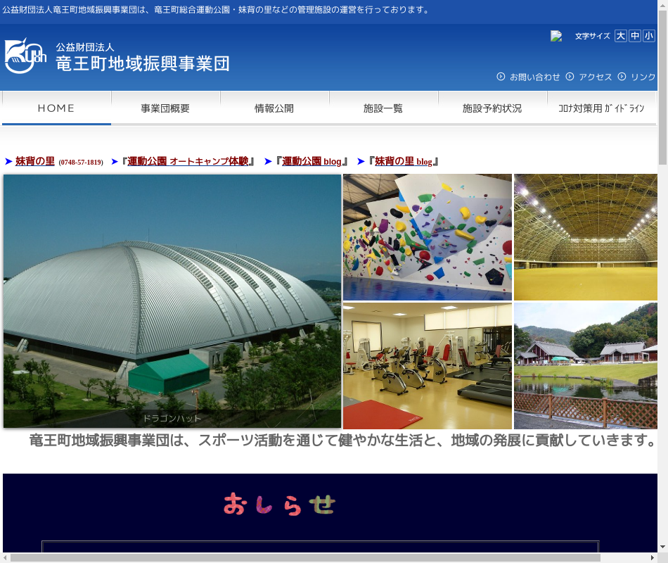Set text size to large (大)
The image size is (668, 563).
(x=620, y=36)
